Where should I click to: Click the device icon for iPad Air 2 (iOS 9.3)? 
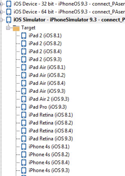pyautogui.click(x=24, y=99)
